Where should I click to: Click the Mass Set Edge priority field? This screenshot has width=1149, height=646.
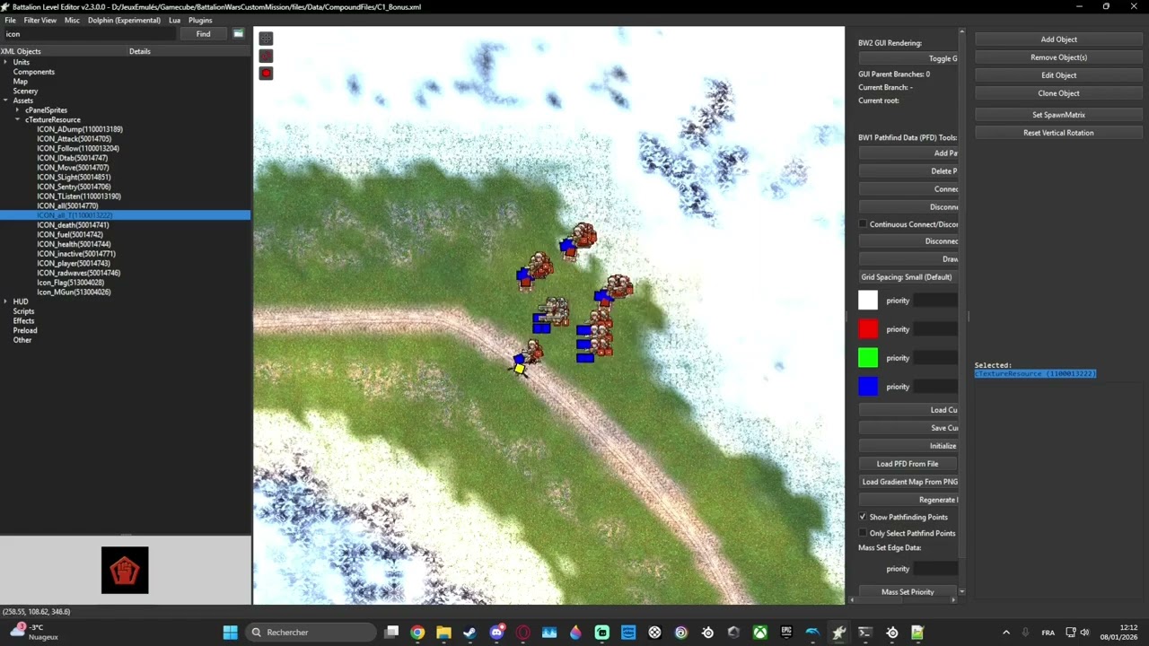click(935, 569)
